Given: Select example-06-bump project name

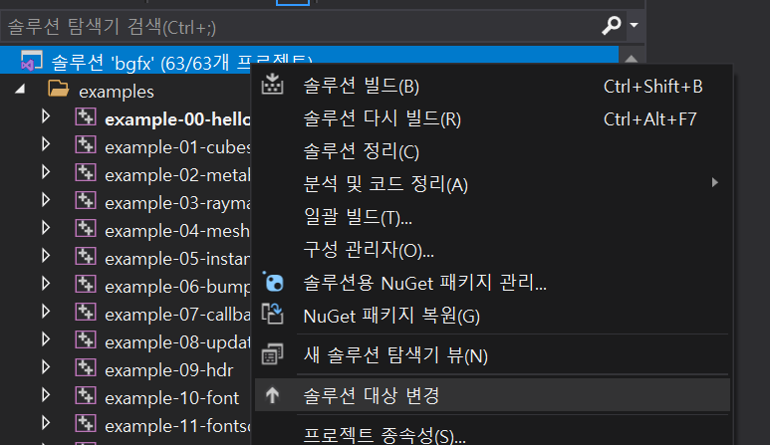Looking at the screenshot, I should tap(177, 287).
